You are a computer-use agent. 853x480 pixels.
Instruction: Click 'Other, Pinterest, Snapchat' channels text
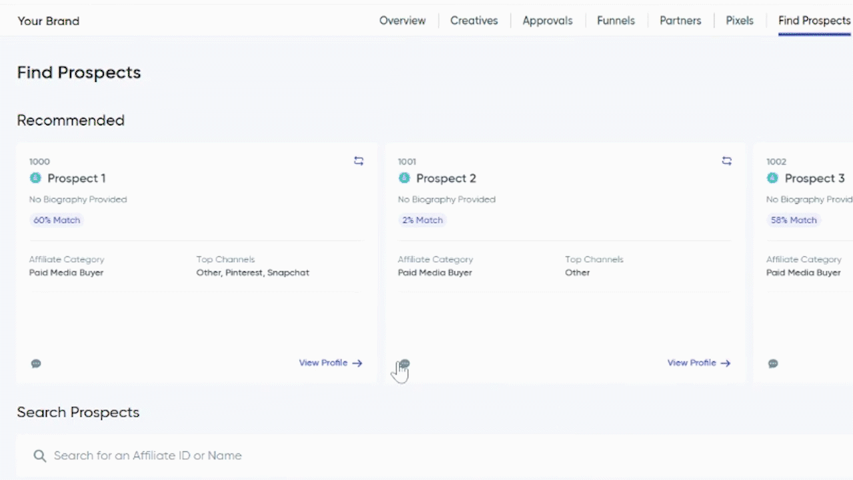click(x=253, y=273)
